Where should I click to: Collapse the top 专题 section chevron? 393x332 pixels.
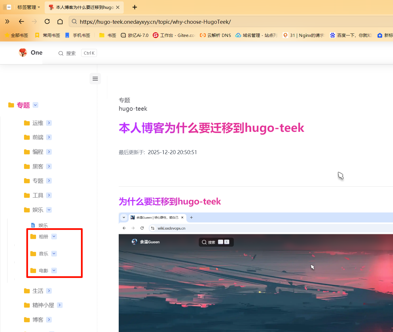tap(35, 105)
